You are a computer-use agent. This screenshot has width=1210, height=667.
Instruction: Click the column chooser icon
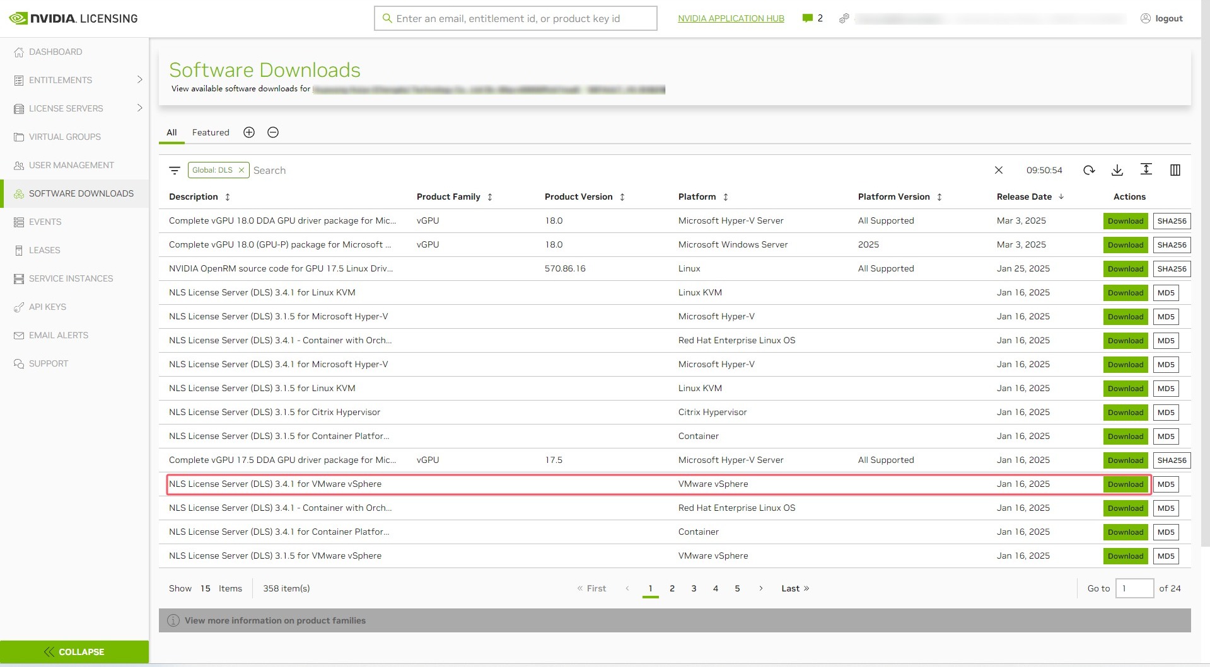coord(1175,170)
